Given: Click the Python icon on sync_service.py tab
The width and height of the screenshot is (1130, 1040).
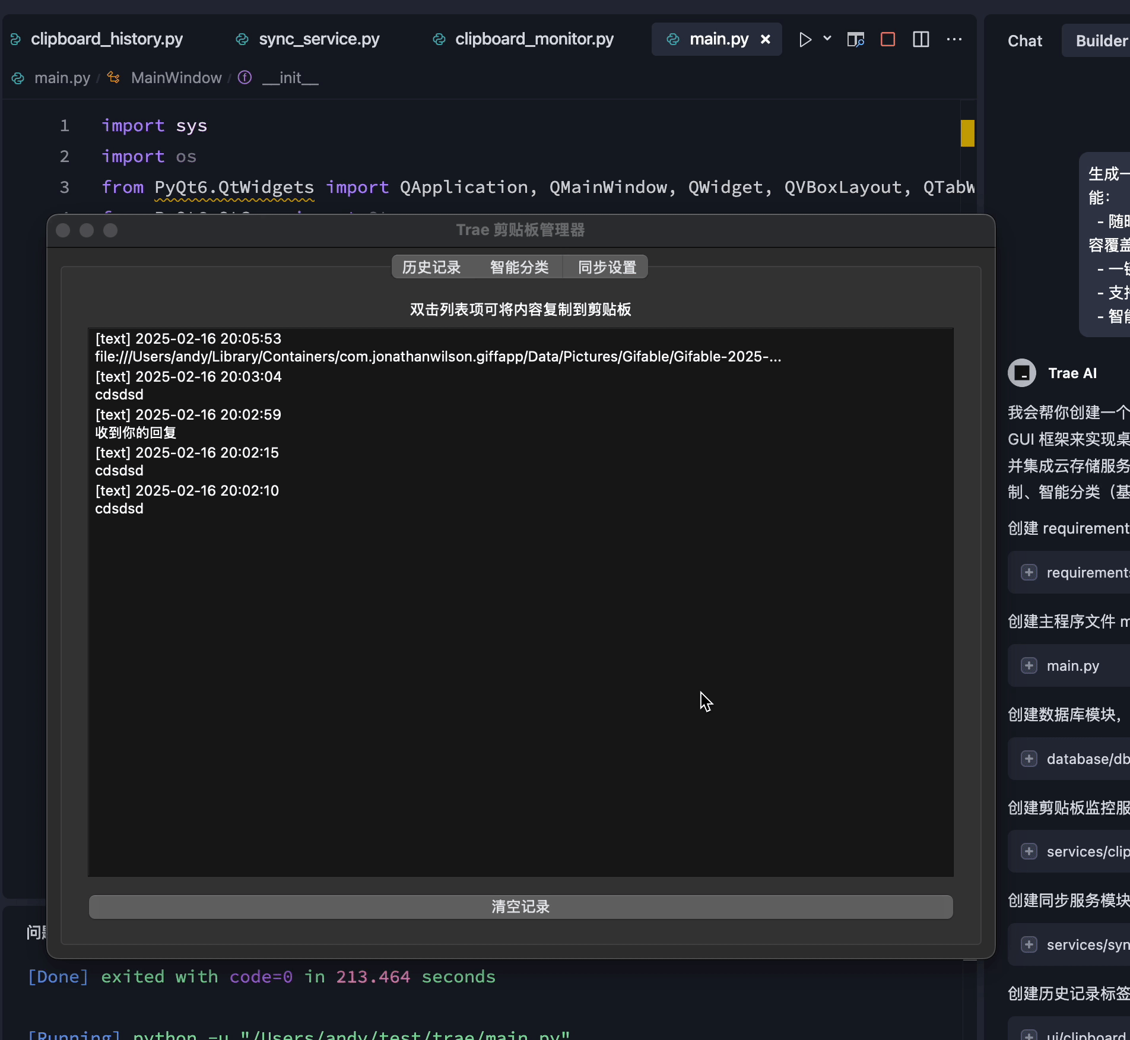Looking at the screenshot, I should pos(242,39).
